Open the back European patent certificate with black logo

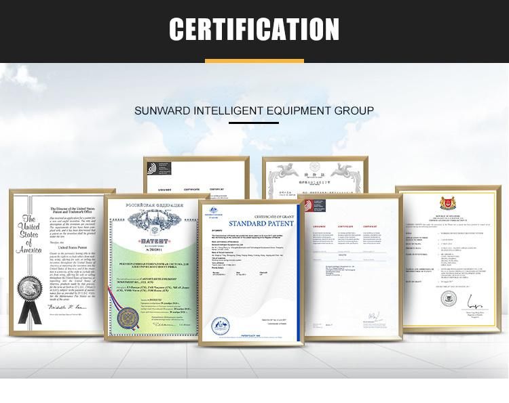196,177
